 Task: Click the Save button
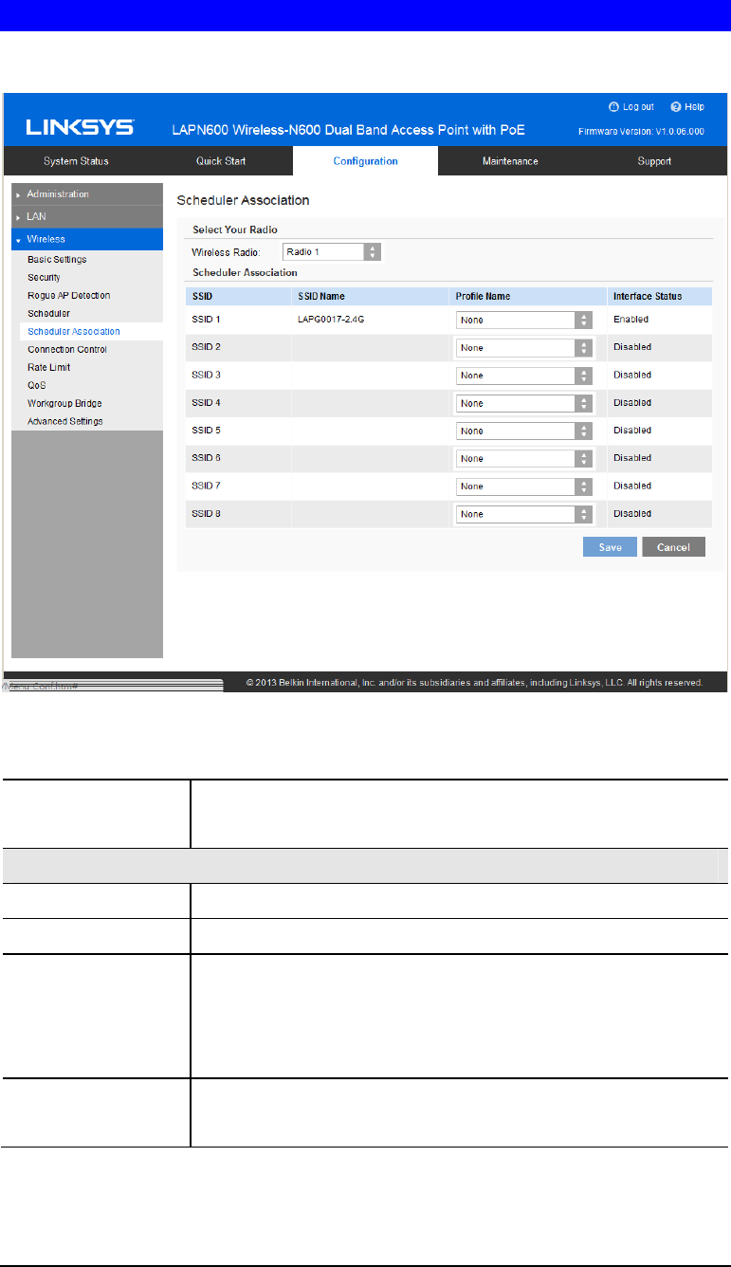tap(610, 547)
